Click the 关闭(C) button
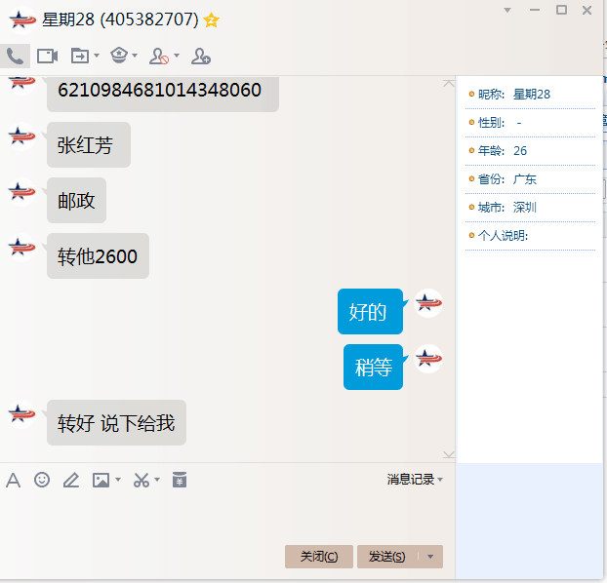The width and height of the screenshot is (607, 583). [x=319, y=557]
